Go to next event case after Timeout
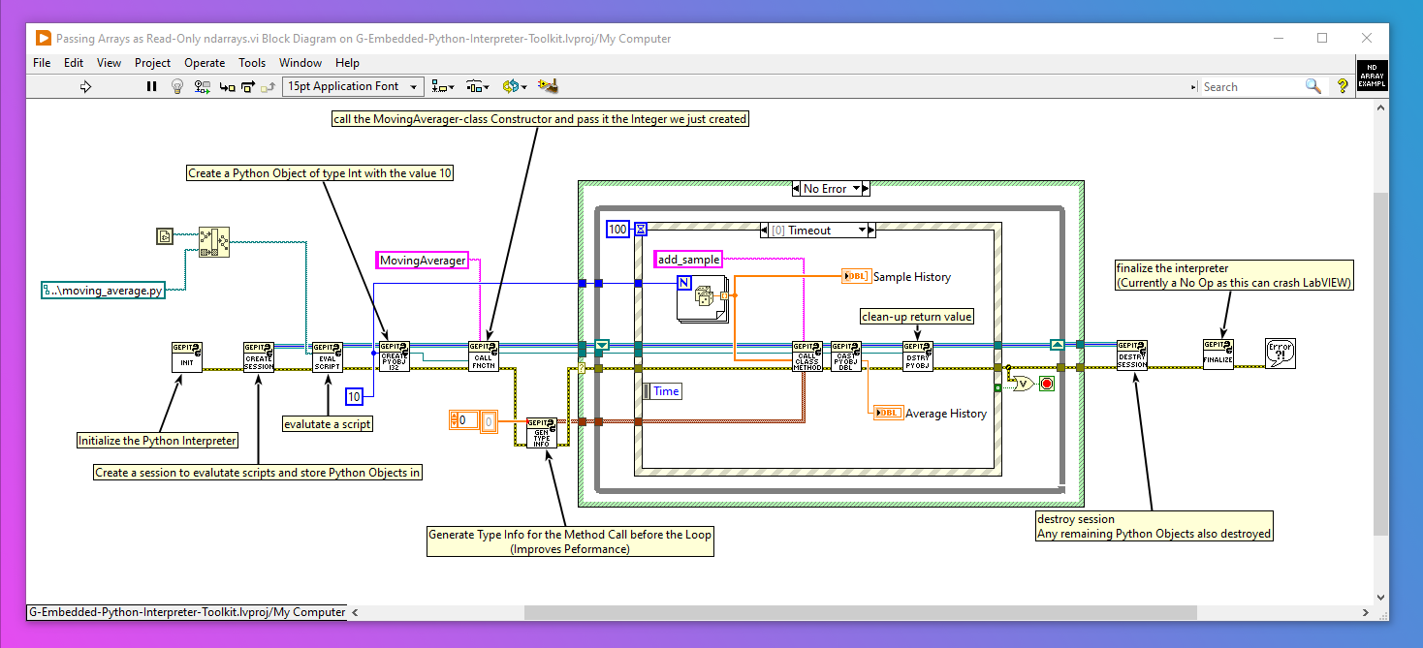 coord(871,231)
